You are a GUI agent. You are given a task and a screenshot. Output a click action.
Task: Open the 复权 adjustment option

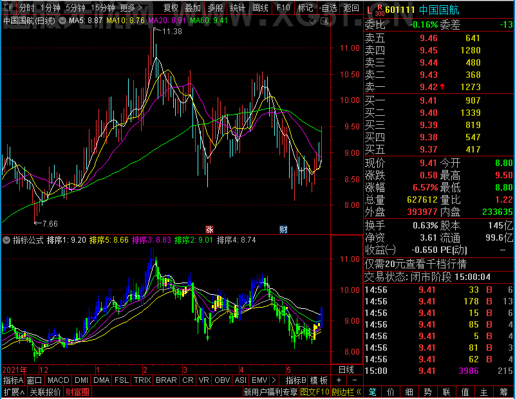tap(171, 8)
